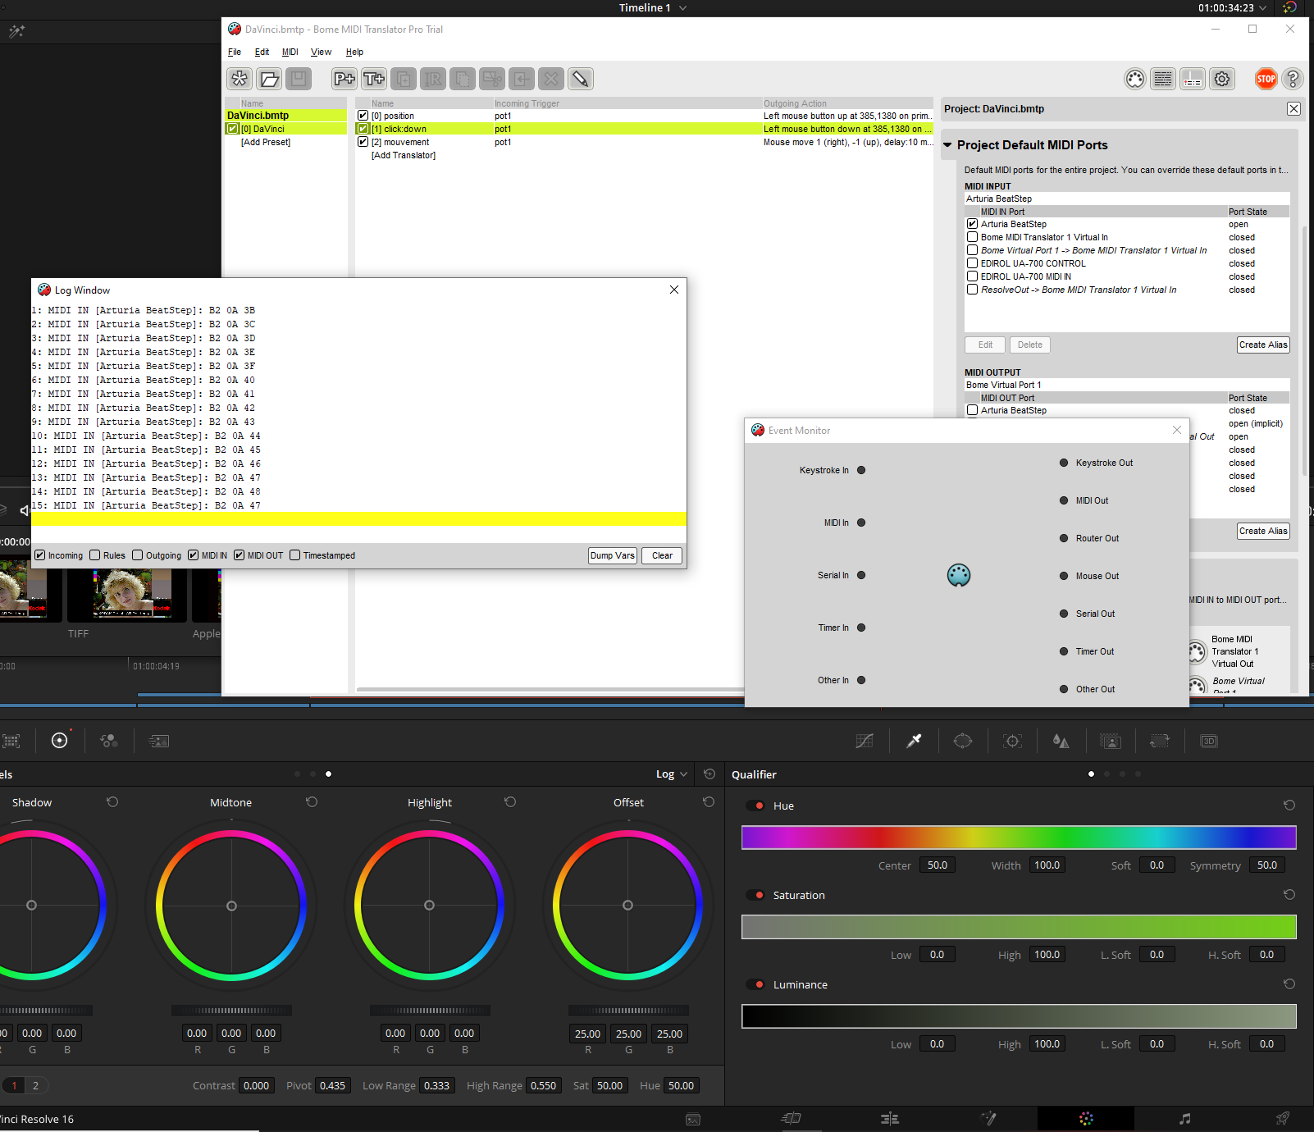Screen dimensions: 1314x1132
Task: Toggle MIDI IN checkbox in Log Window
Action: click(193, 555)
